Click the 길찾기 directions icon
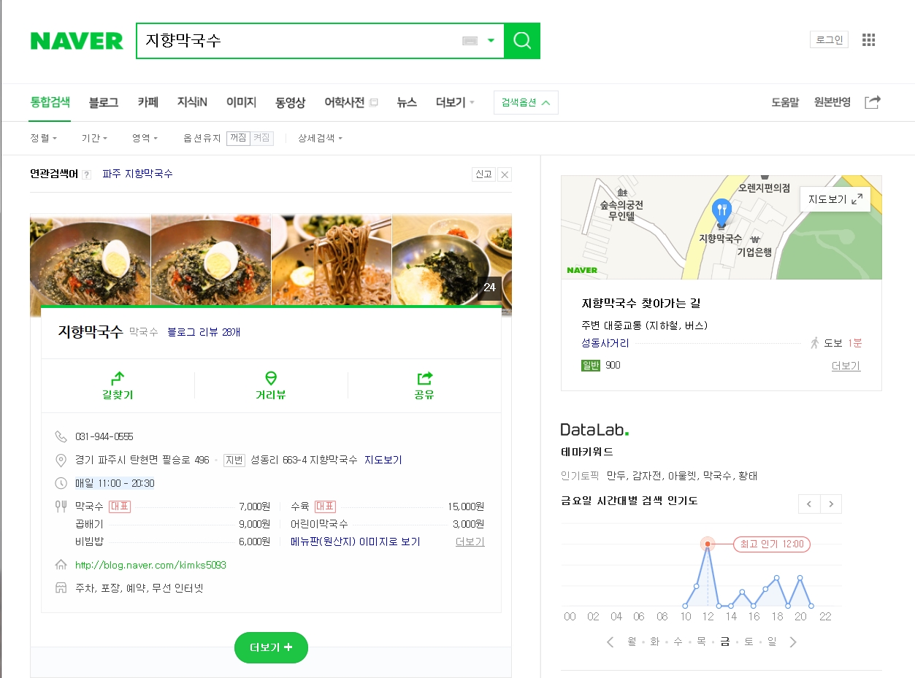The image size is (915, 678). point(118,378)
